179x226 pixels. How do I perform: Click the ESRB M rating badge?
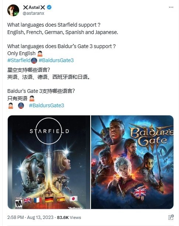[x=19, y=203]
